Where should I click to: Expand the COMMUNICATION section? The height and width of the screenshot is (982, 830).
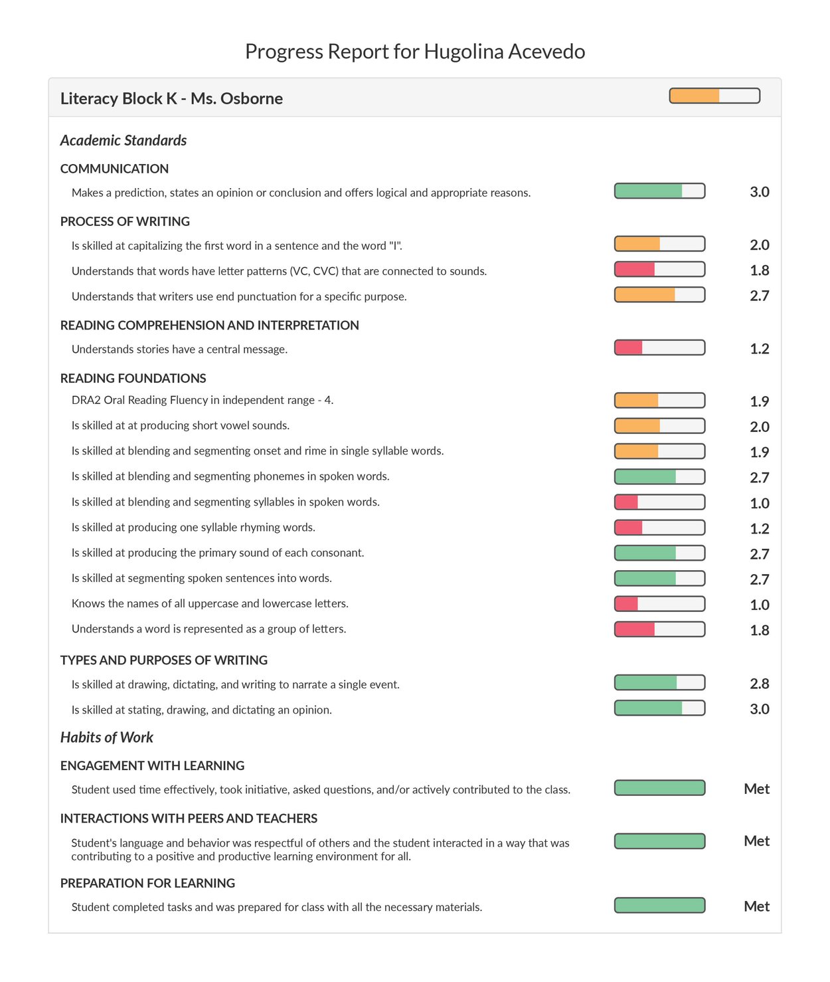pyautogui.click(x=114, y=169)
